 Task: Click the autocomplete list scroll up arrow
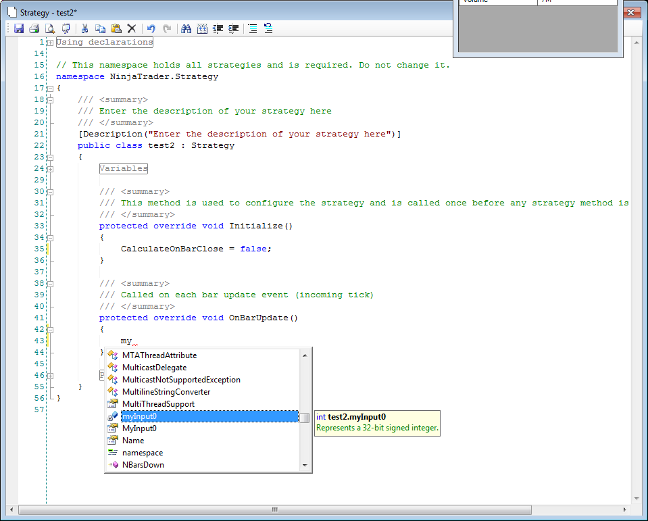[305, 355]
